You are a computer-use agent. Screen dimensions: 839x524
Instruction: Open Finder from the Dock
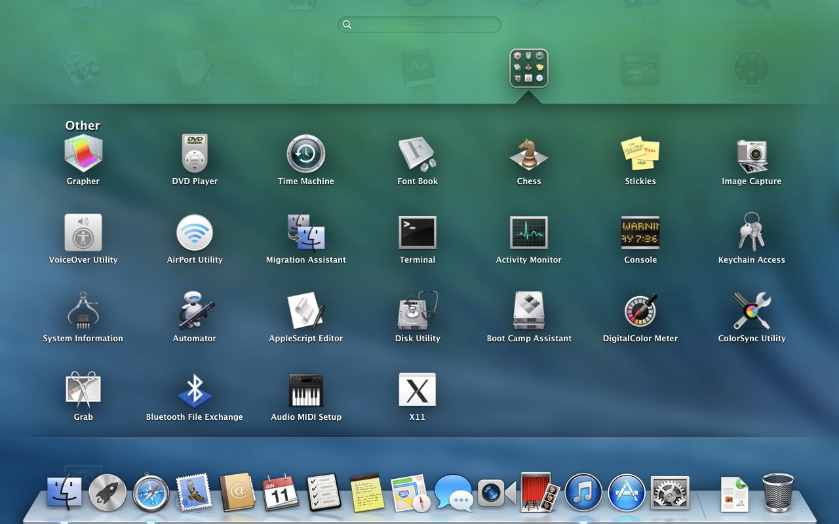coord(64,493)
